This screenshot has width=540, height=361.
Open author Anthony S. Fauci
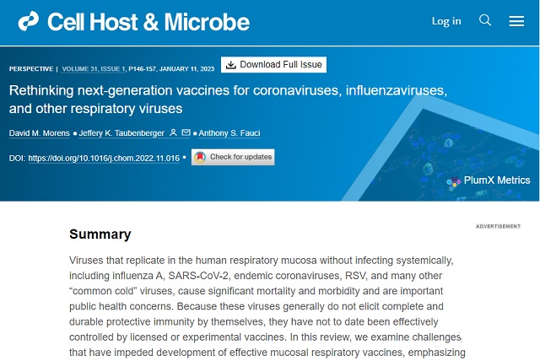tap(229, 133)
